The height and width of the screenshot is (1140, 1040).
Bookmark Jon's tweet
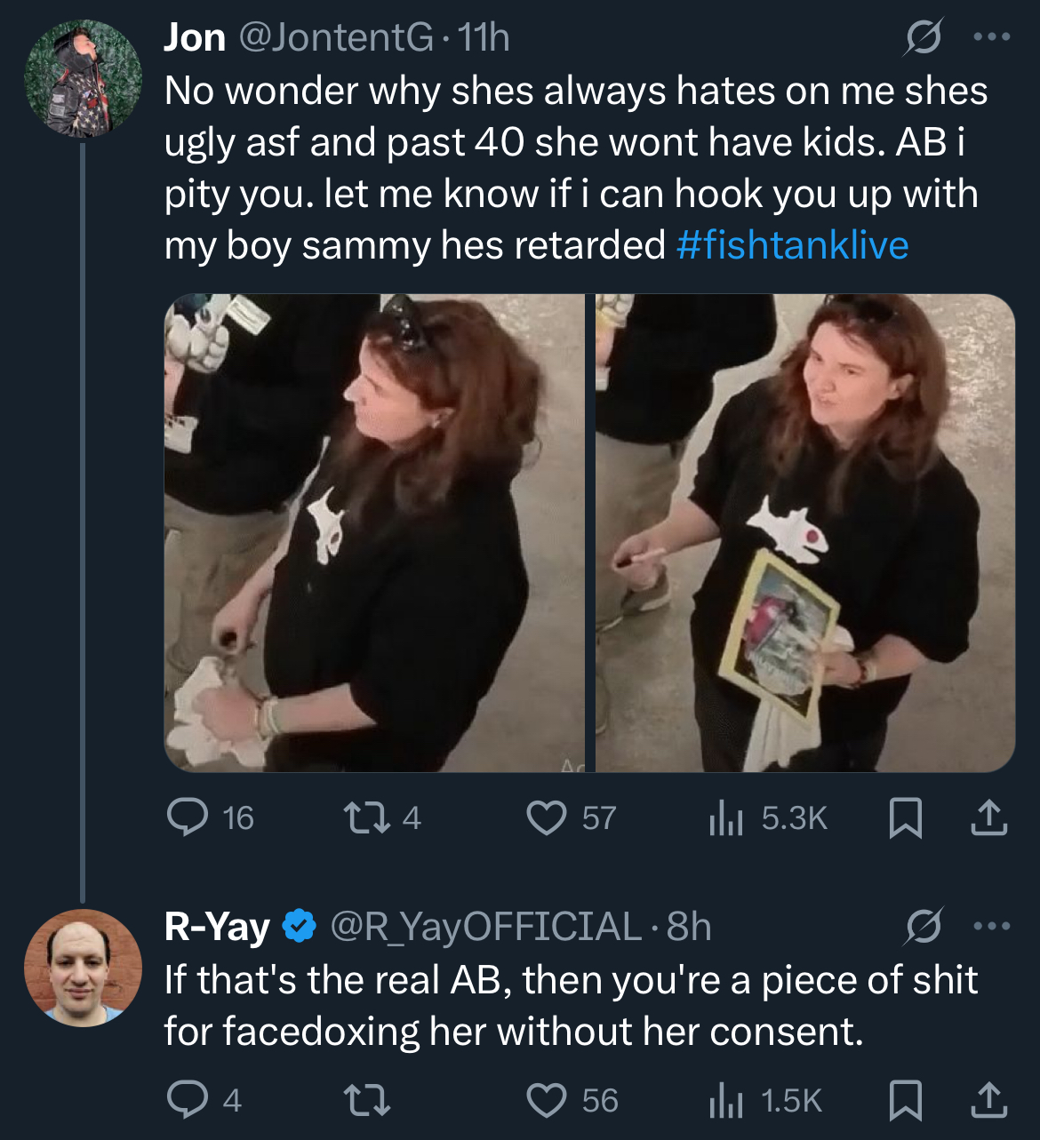pos(905,817)
